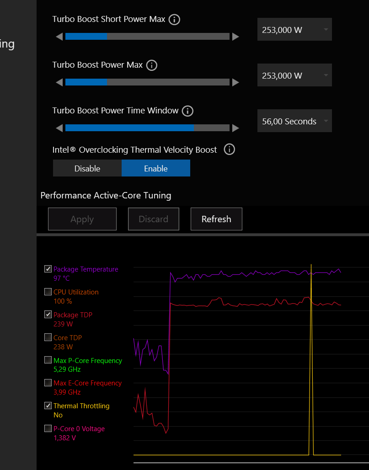Increase Turbo Boost Short Power Max with right arrow

(x=235, y=37)
